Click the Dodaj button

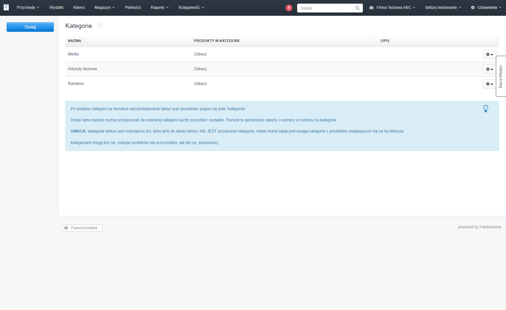coord(30,27)
